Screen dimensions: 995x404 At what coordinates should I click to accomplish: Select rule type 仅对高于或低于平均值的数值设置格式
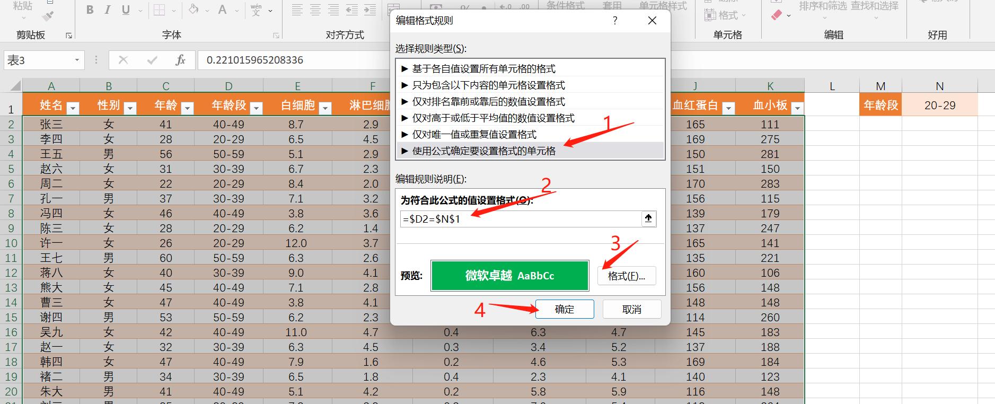[530, 118]
